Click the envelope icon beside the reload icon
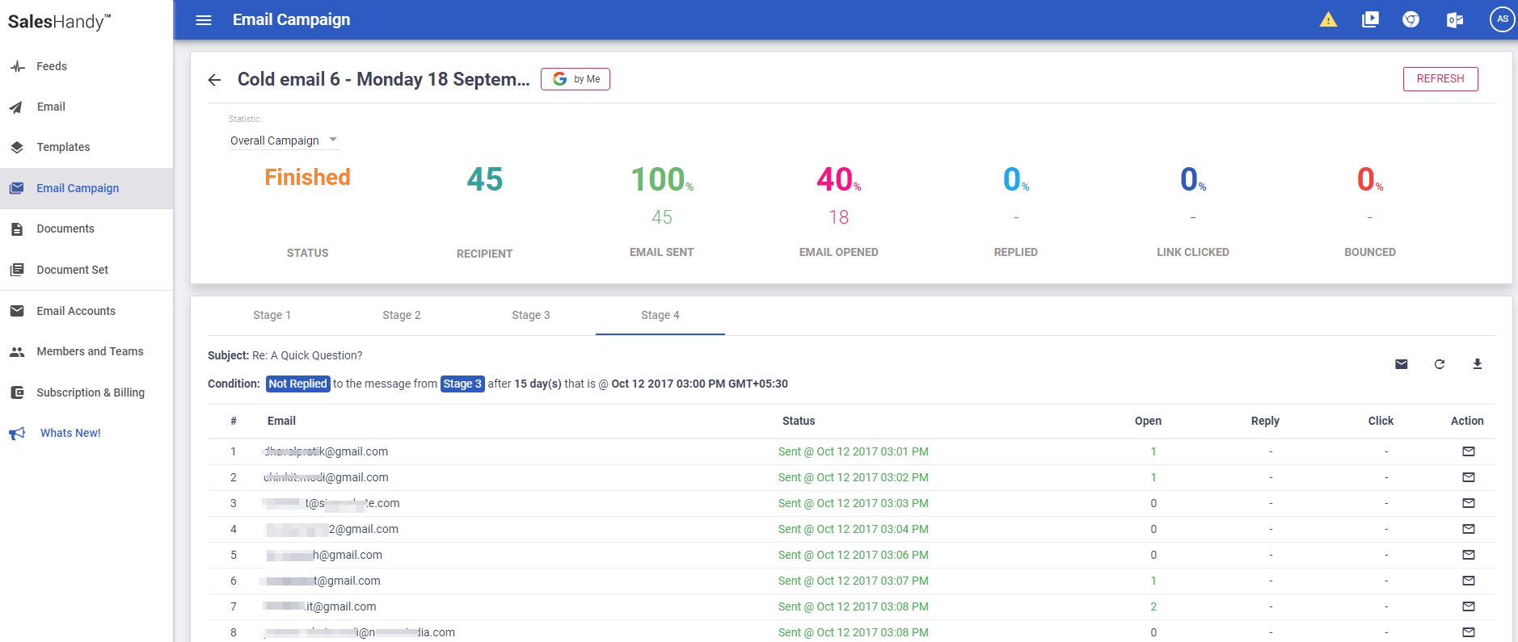 pyautogui.click(x=1402, y=364)
